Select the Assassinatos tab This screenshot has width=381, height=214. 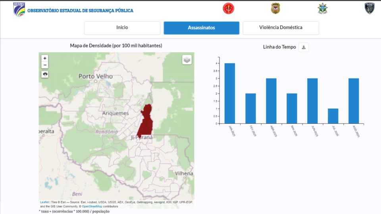click(x=201, y=28)
